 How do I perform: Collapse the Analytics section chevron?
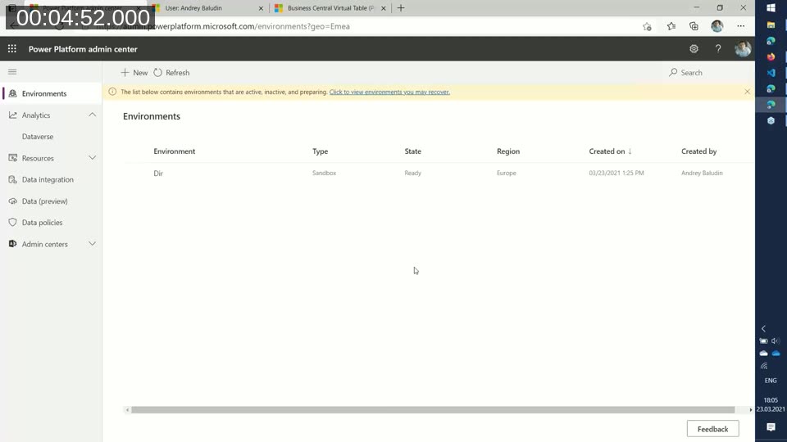93,115
